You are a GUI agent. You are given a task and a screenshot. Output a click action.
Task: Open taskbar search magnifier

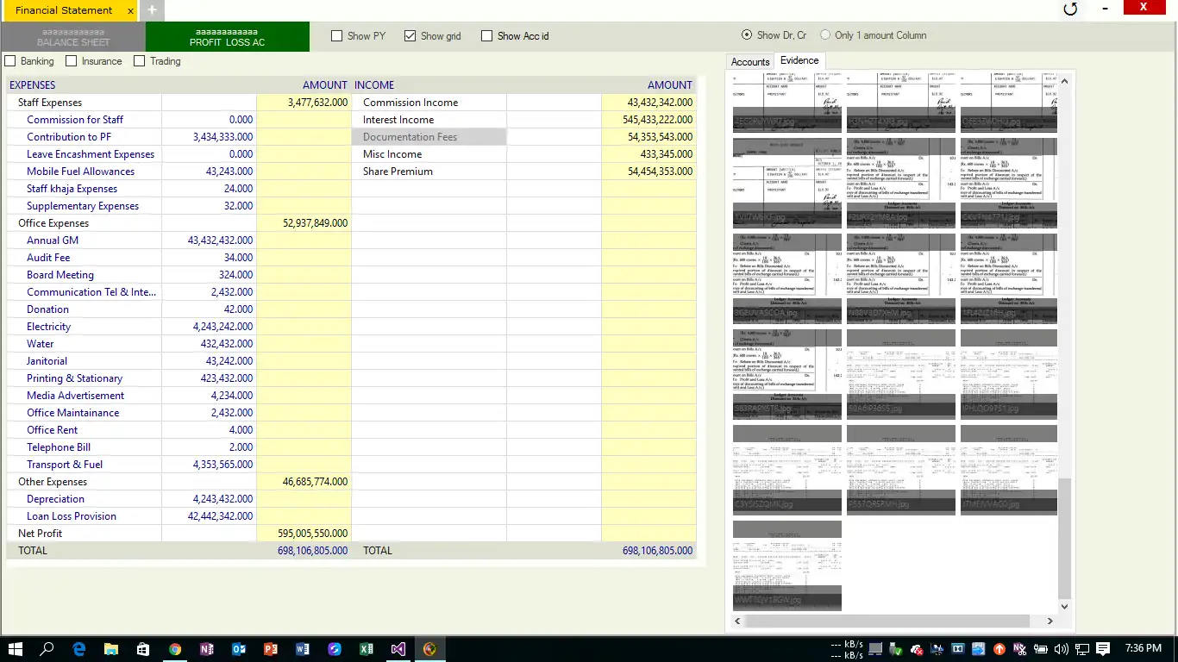pyautogui.click(x=47, y=649)
